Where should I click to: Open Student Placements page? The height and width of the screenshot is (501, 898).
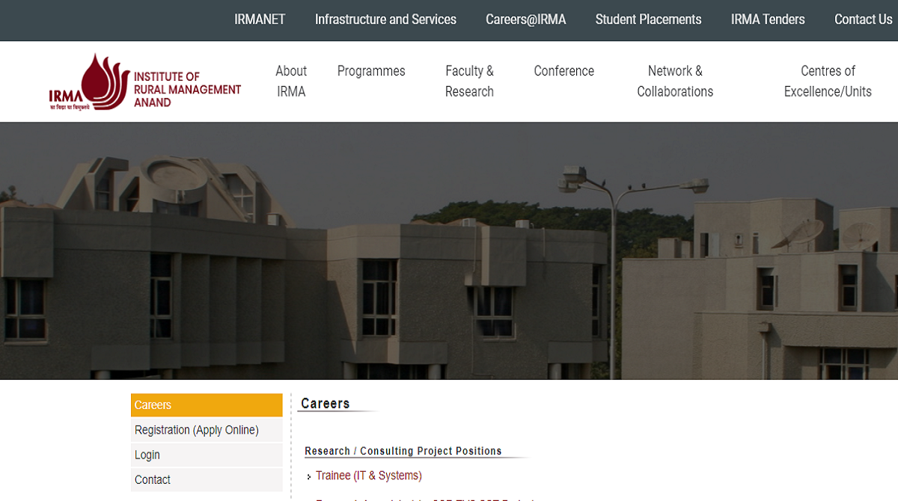tap(648, 19)
